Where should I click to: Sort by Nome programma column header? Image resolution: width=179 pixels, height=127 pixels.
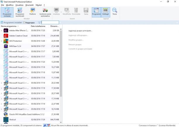[15, 26]
